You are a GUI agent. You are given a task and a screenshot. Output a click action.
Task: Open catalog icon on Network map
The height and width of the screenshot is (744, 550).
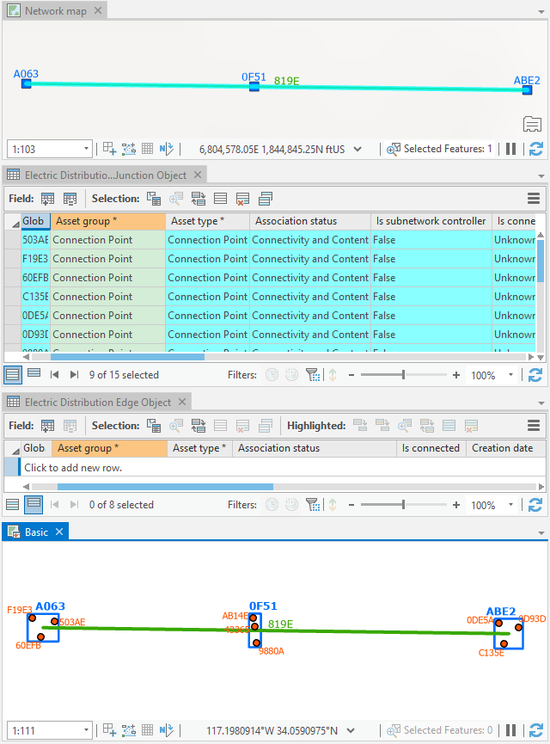pos(532,124)
